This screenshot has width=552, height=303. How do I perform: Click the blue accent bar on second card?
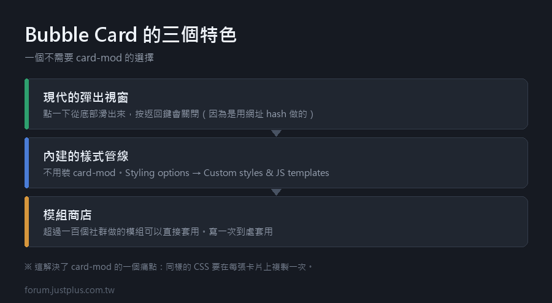pos(27,163)
